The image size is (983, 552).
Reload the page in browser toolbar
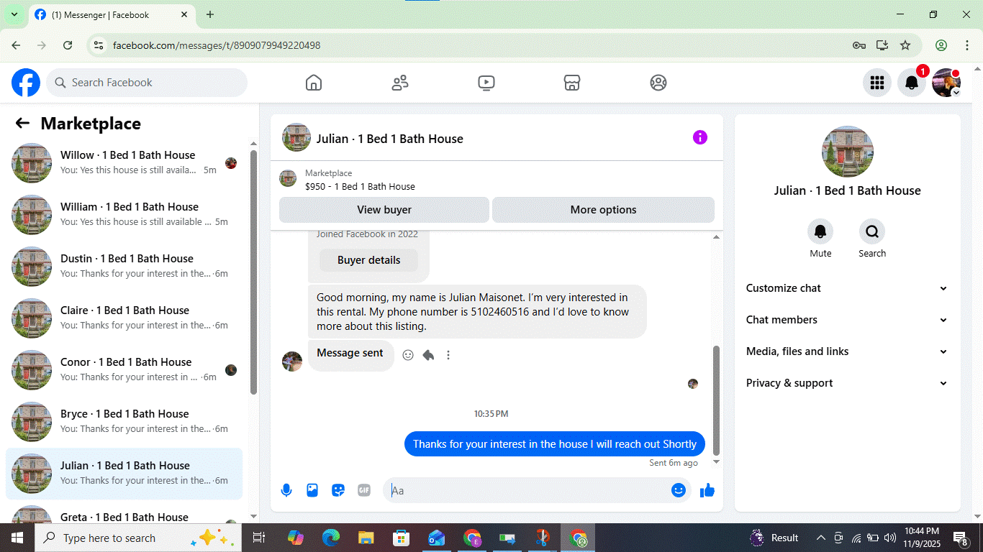coord(68,45)
